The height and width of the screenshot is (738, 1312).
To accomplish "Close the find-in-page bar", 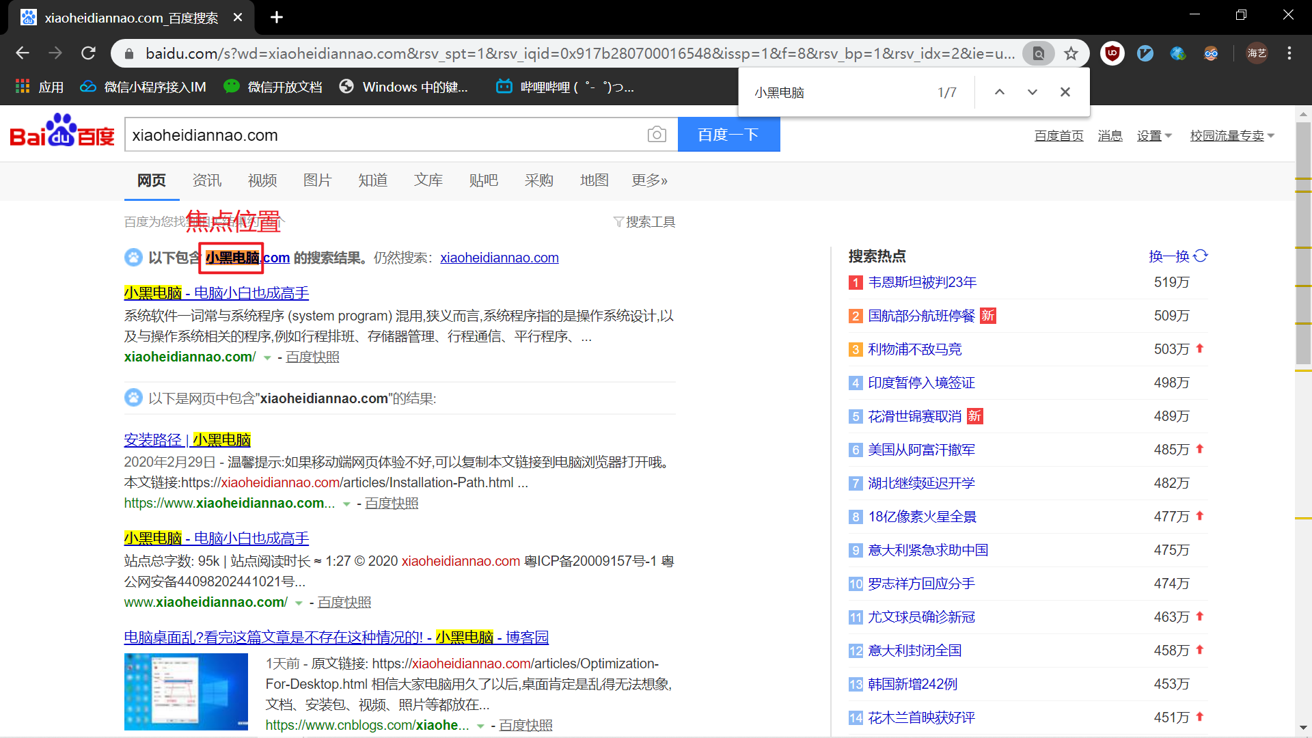I will tap(1065, 92).
